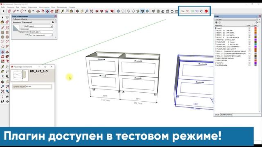Open the Extensions menu
This screenshot has height=147, width=262.
click(x=62, y=7)
